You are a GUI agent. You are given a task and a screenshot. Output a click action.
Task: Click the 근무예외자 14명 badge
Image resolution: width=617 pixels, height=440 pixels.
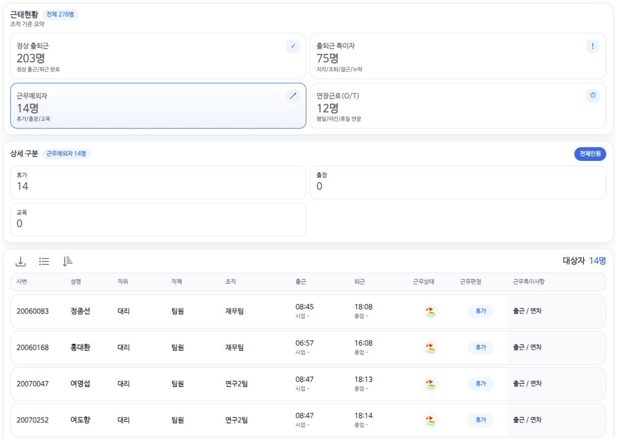click(x=66, y=154)
